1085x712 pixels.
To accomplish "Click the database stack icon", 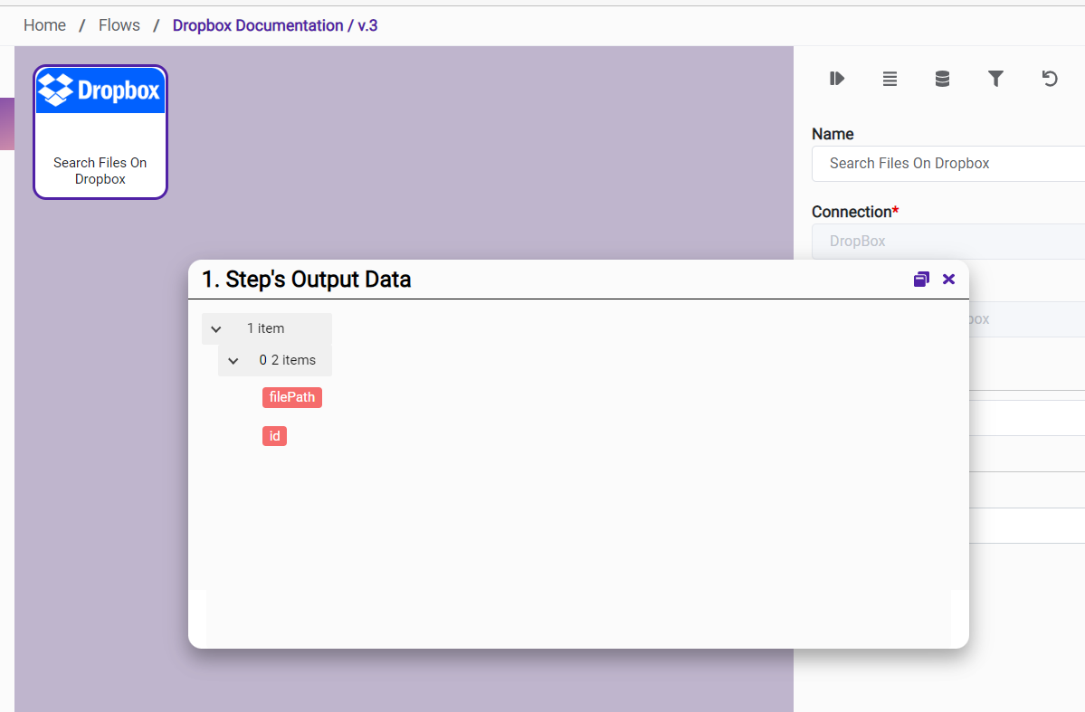I will (942, 79).
